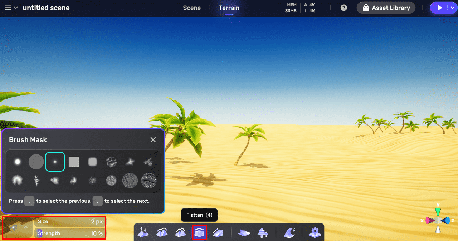Viewport: 458px width, 241px height.
Task: Activate the Flatten terrain tool
Action: [199, 232]
